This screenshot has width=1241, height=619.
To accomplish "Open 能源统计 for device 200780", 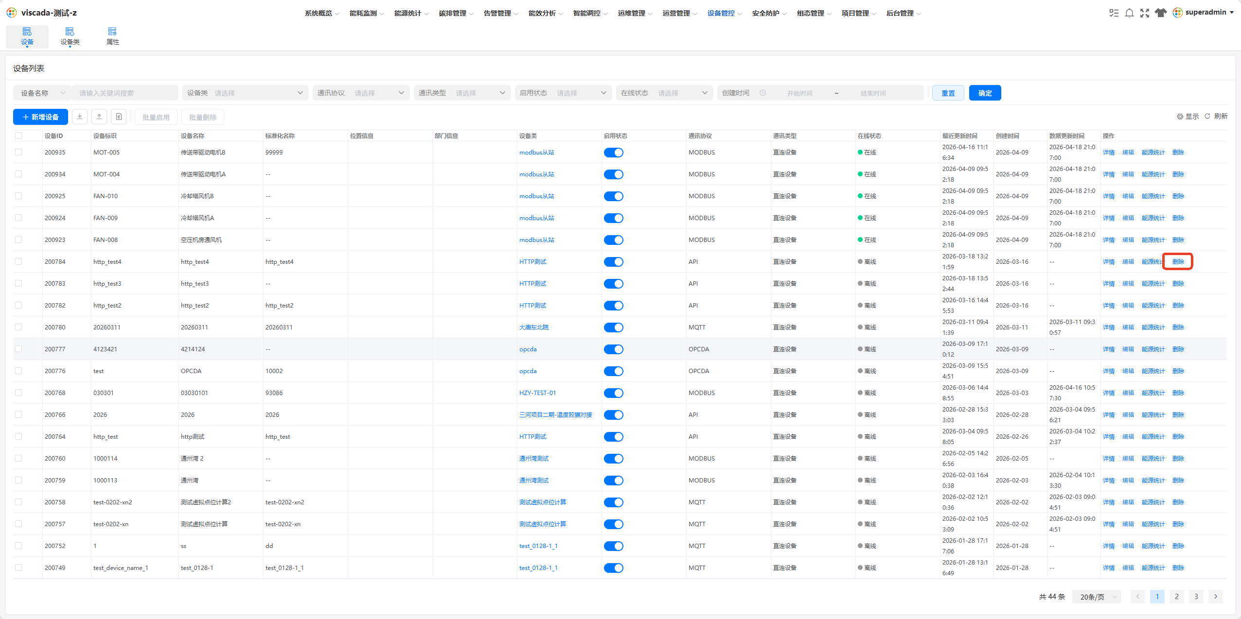I will pos(1153,327).
